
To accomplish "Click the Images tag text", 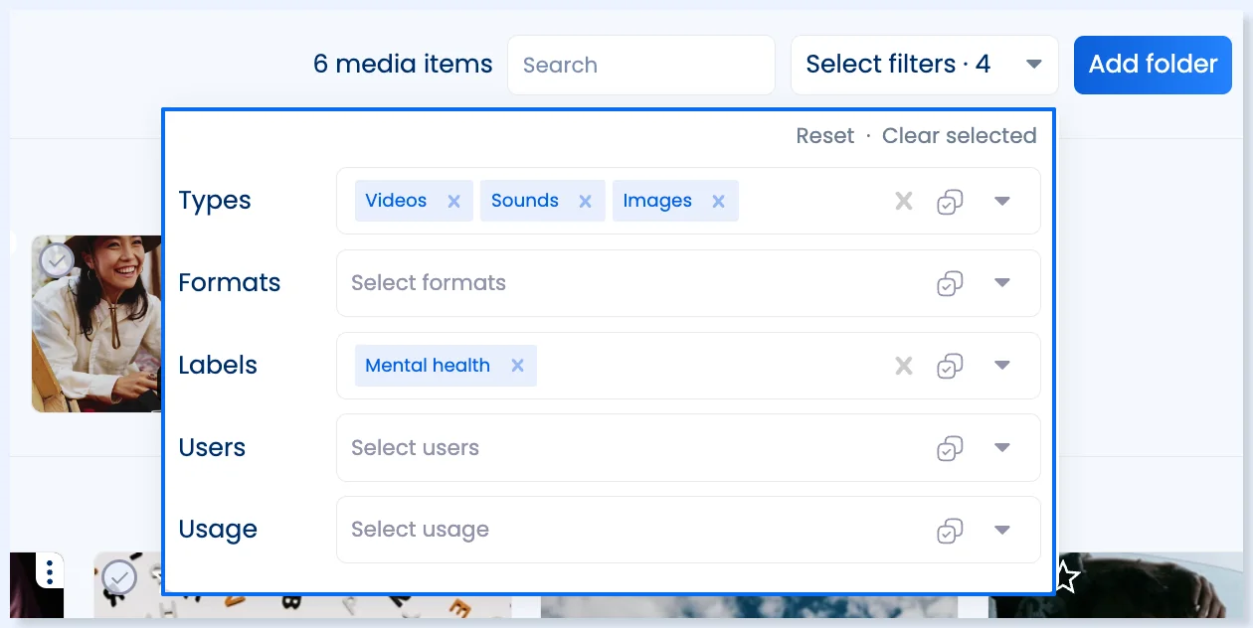I will tap(657, 201).
